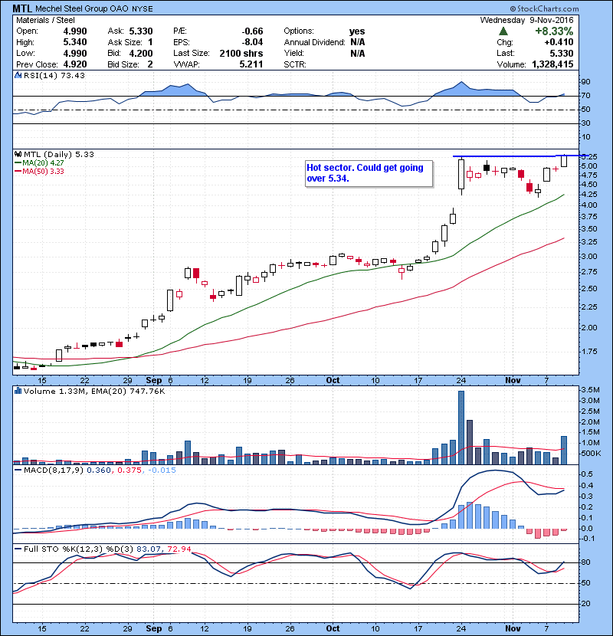Viewport: 613px width, 636px height.
Task: Click the MACD signal value 0.375
Action: (x=129, y=470)
